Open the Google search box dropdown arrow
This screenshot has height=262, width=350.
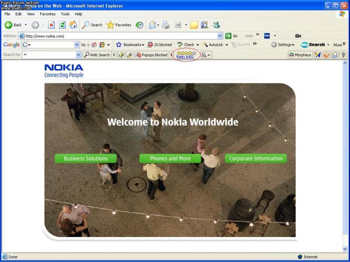(77, 45)
